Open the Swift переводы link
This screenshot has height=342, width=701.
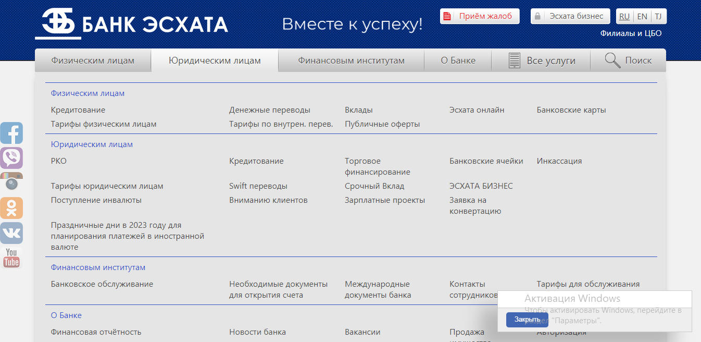[258, 186]
